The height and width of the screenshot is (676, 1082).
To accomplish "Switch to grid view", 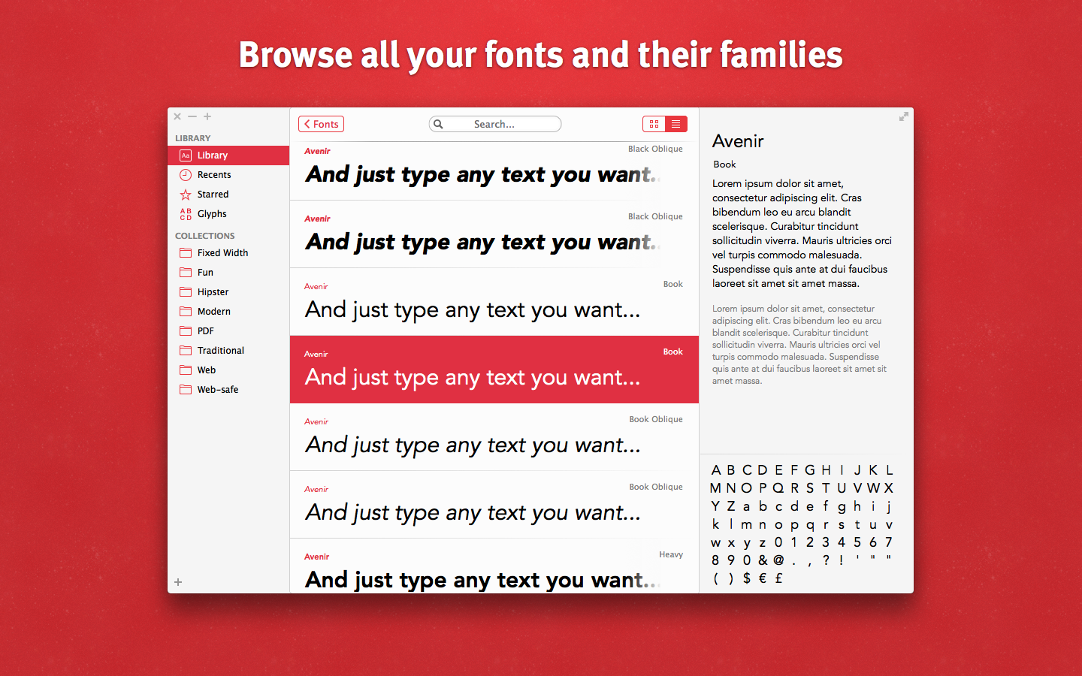I will [x=654, y=125].
